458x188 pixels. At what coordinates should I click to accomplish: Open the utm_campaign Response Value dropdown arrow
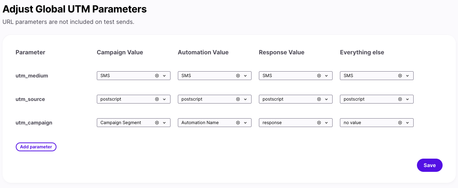[x=326, y=123]
